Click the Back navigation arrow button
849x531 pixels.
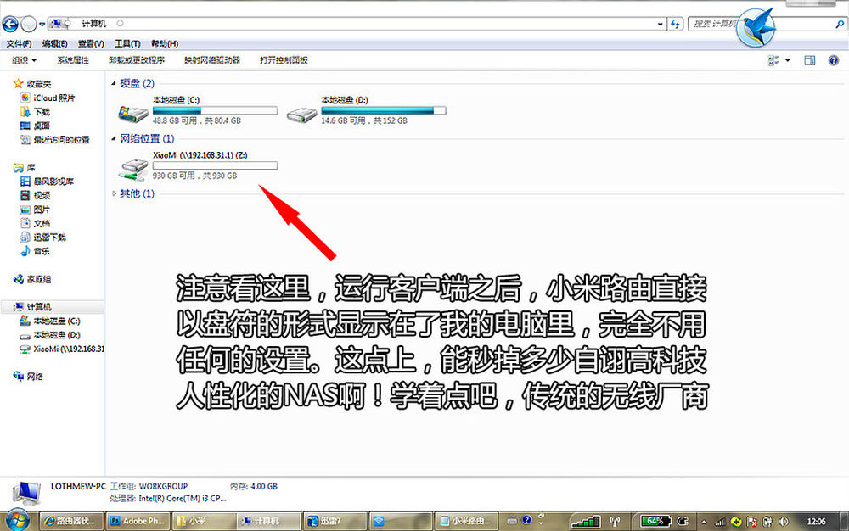tap(10, 24)
